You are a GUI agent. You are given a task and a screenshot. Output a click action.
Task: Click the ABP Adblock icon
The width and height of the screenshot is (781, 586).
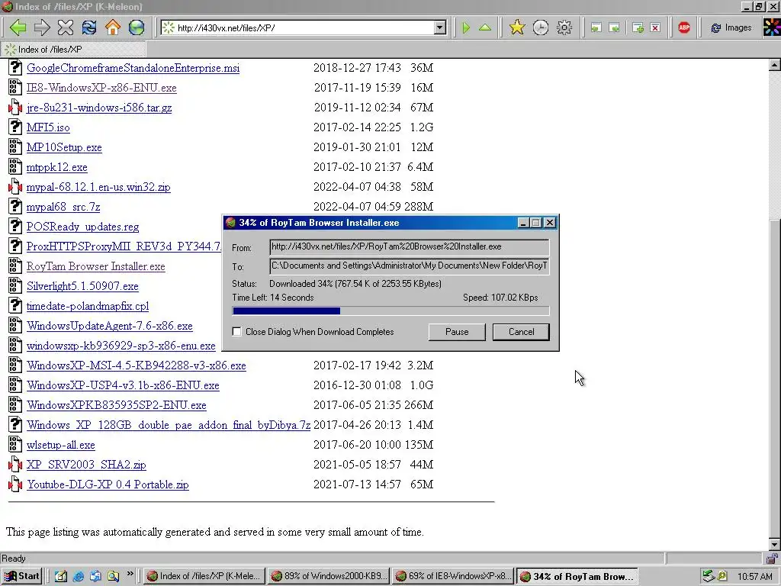684,27
